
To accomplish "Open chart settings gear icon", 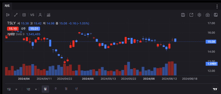I will 199,15.
